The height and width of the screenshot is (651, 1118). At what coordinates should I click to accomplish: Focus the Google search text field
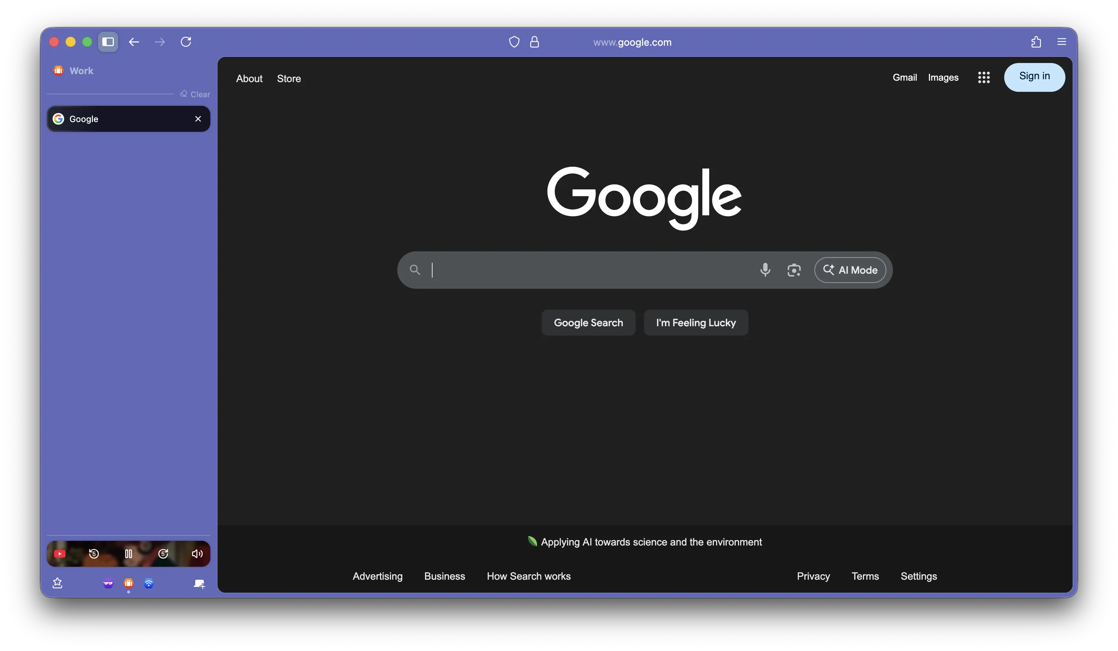point(590,270)
